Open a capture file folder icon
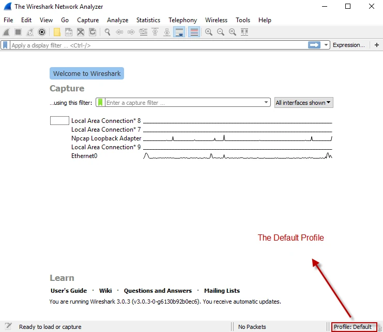The width and height of the screenshot is (383, 332). click(x=57, y=32)
